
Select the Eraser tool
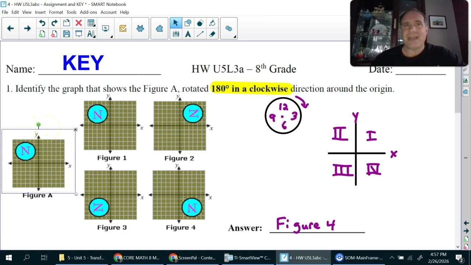coord(212,34)
